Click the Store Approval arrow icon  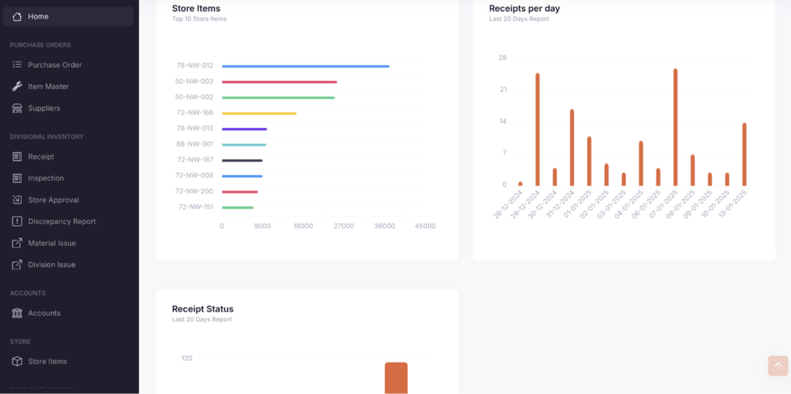click(17, 200)
